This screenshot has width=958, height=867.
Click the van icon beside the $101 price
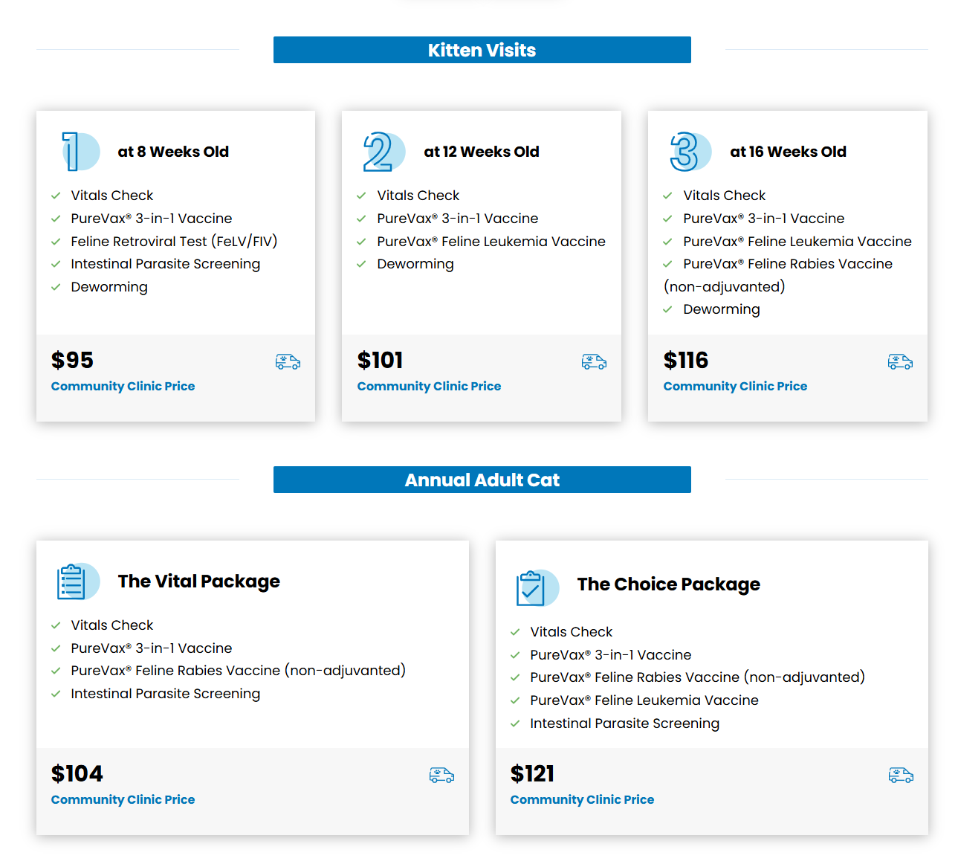[594, 362]
